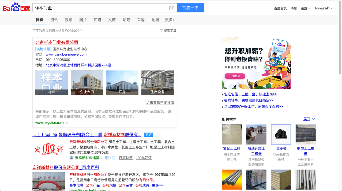The image size is (342, 191).
Task: Click the [实地认证] link
Action: (x=43, y=49)
